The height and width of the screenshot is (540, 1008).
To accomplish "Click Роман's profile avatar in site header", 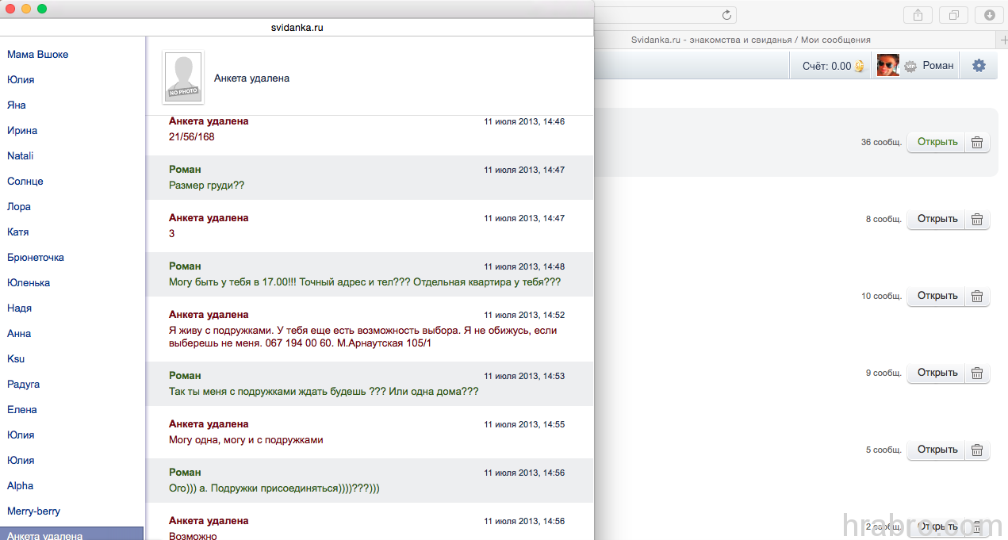I will click(x=887, y=66).
